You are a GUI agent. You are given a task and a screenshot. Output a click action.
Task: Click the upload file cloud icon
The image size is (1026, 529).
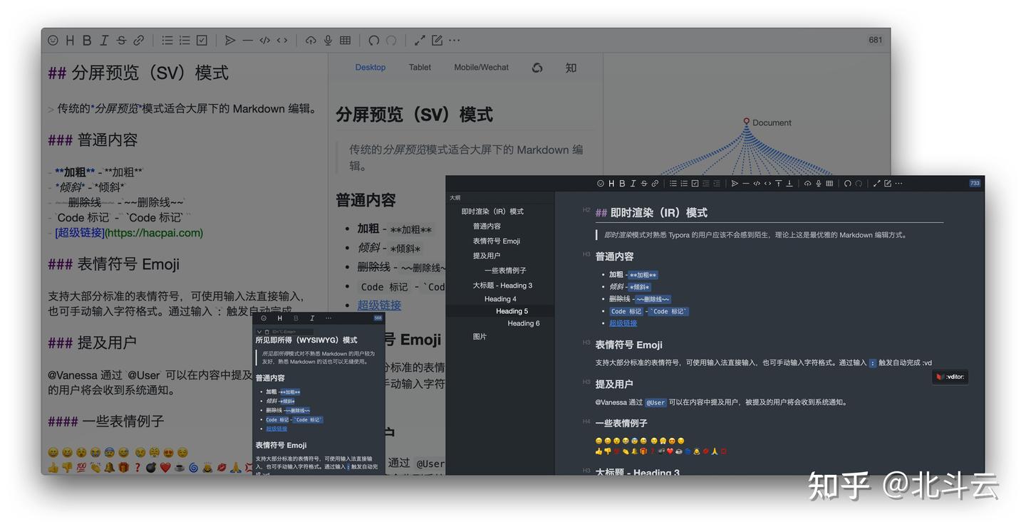[x=311, y=40]
